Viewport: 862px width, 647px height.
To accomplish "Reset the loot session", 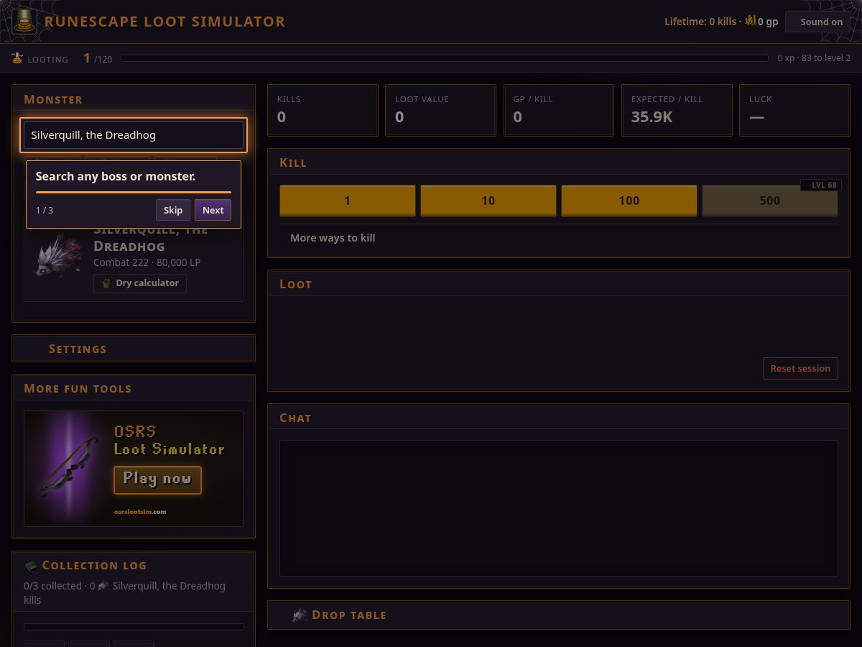I will coord(800,368).
